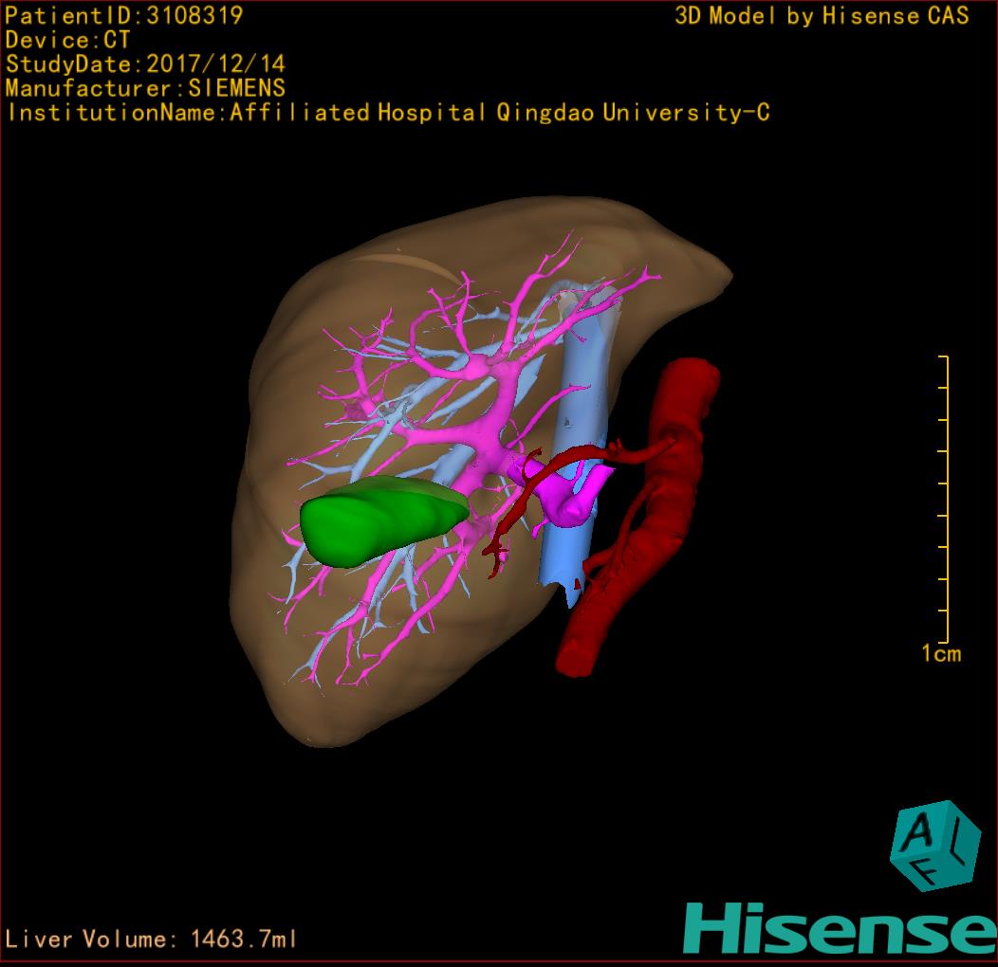Click the Device:CT overlay line
Image resolution: width=998 pixels, height=967 pixels.
point(68,40)
